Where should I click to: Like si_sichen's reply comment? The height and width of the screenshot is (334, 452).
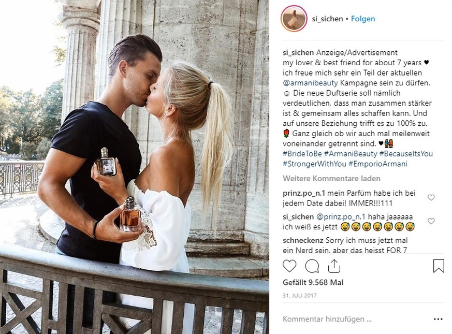[x=431, y=221]
